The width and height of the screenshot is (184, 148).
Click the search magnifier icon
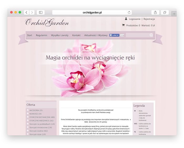point(151,35)
